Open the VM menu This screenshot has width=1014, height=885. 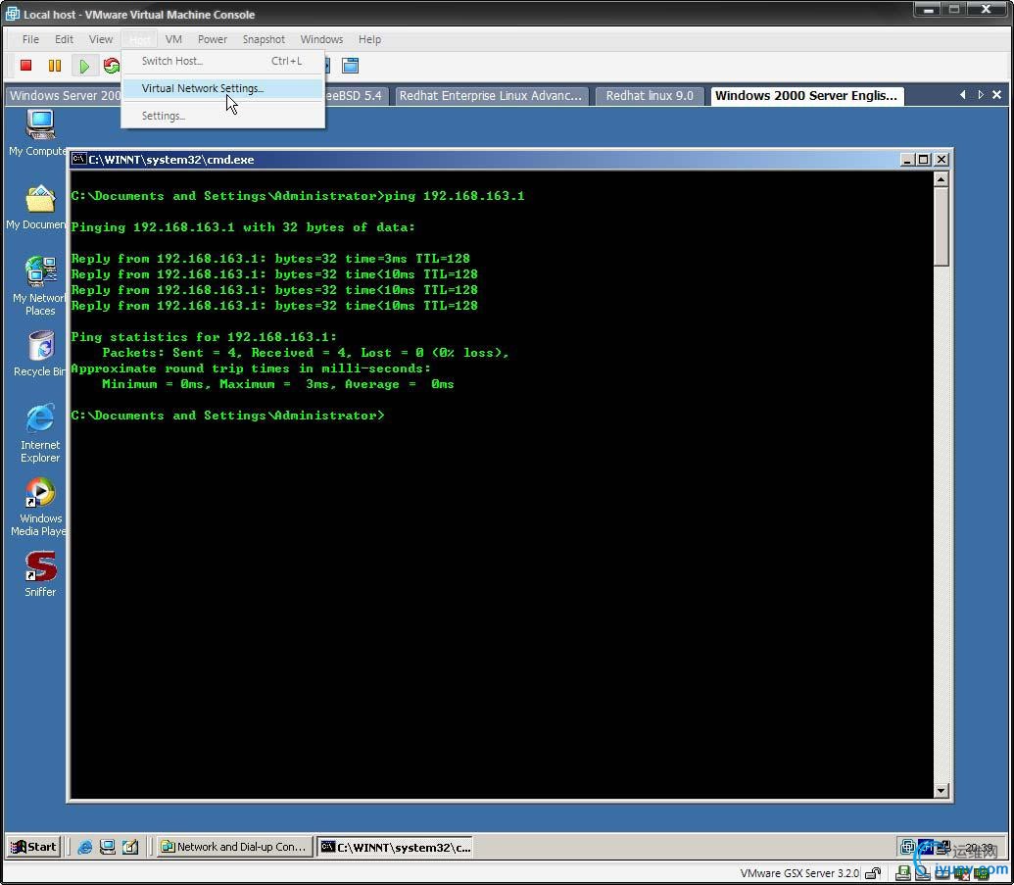pyautogui.click(x=173, y=39)
